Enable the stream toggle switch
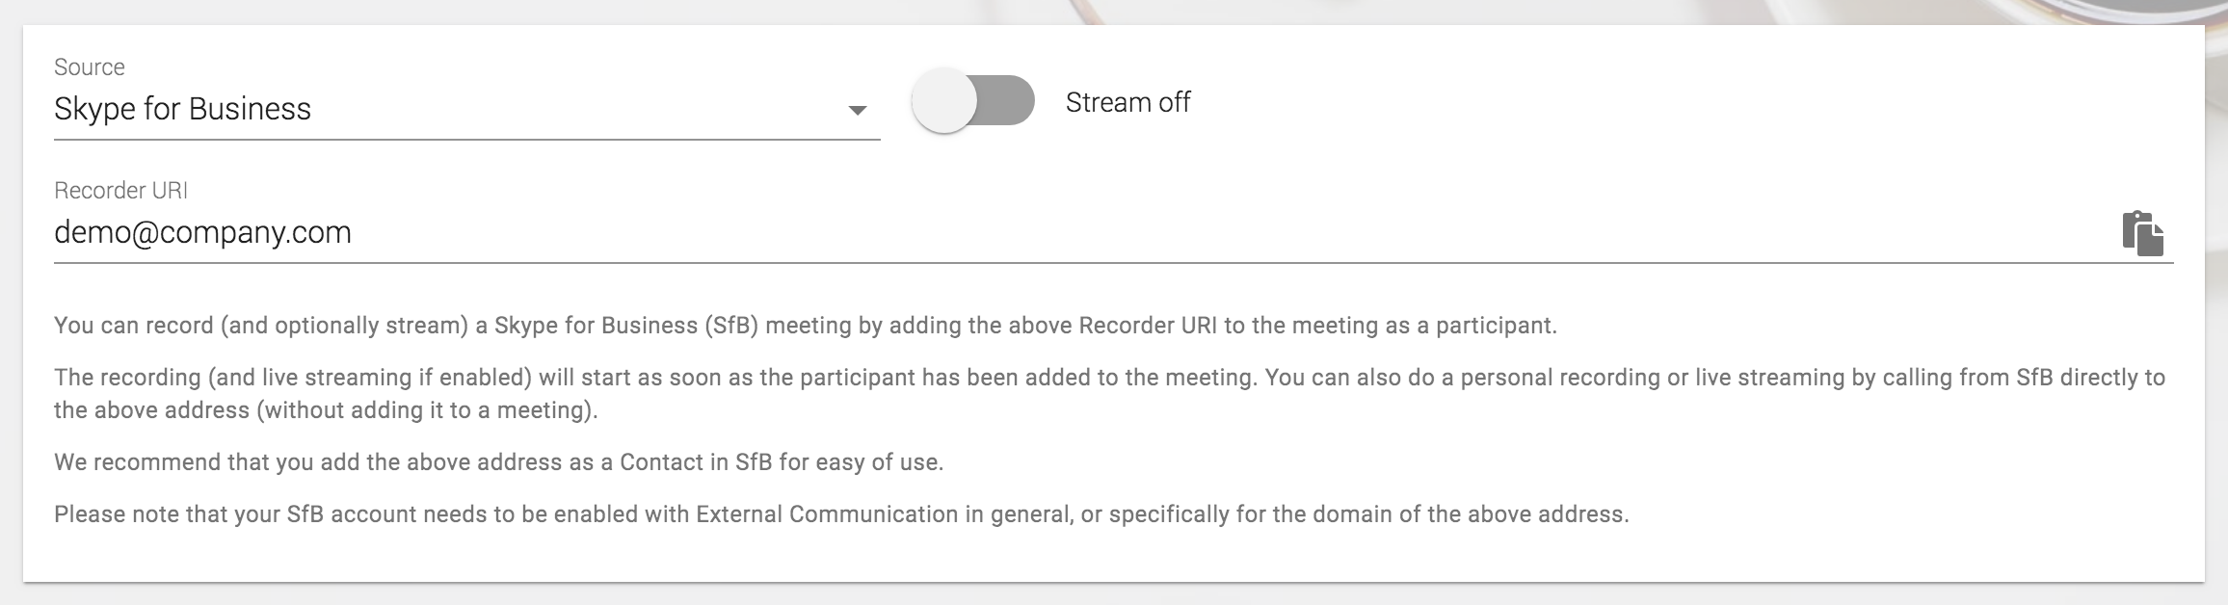This screenshot has width=2228, height=605. 973,102
